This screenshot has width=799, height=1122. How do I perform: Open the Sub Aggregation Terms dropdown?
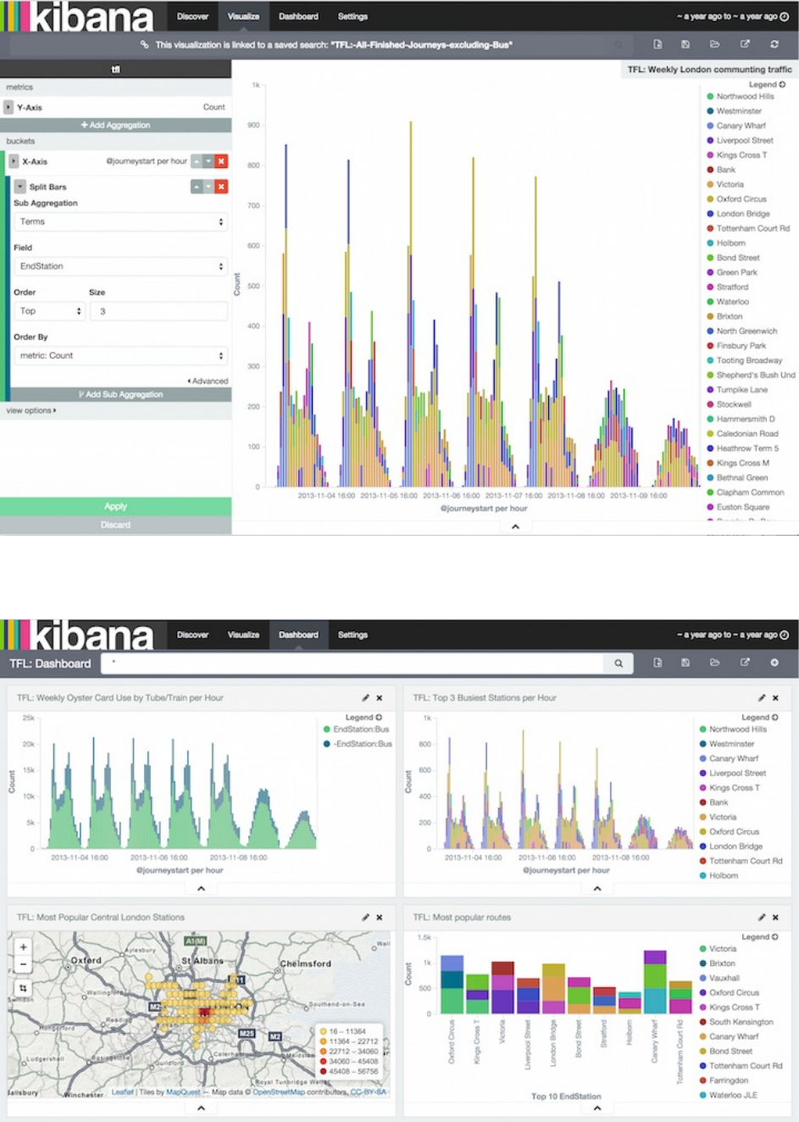pos(121,222)
